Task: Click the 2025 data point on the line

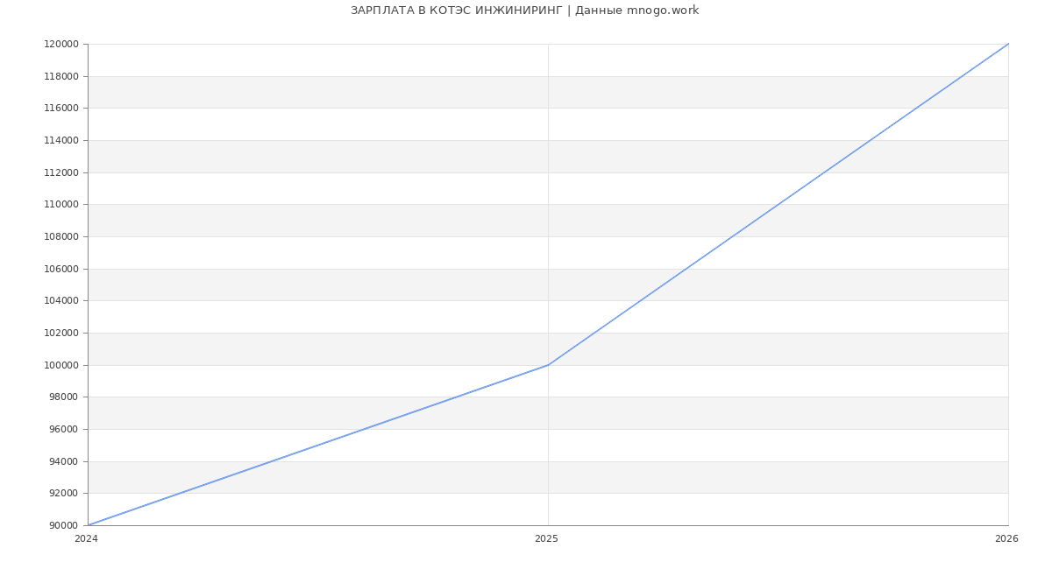Action: pos(548,365)
